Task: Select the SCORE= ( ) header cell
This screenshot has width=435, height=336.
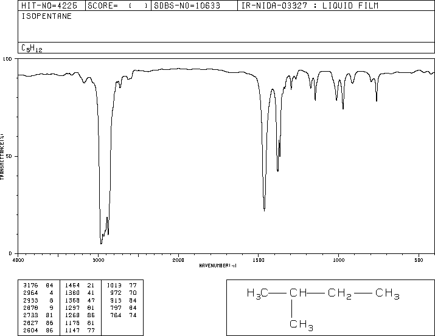Action: [117, 5]
